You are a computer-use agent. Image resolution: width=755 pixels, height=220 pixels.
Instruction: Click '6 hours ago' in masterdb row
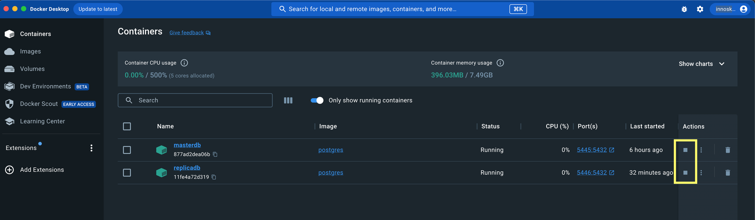click(646, 150)
